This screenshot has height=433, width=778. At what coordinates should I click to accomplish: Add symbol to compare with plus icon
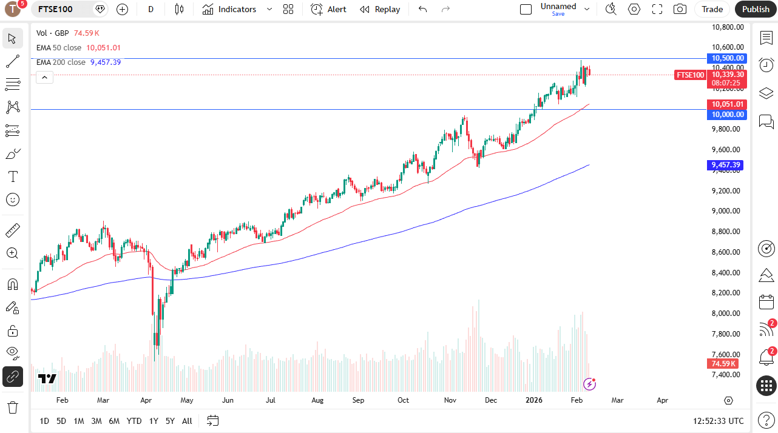(122, 9)
